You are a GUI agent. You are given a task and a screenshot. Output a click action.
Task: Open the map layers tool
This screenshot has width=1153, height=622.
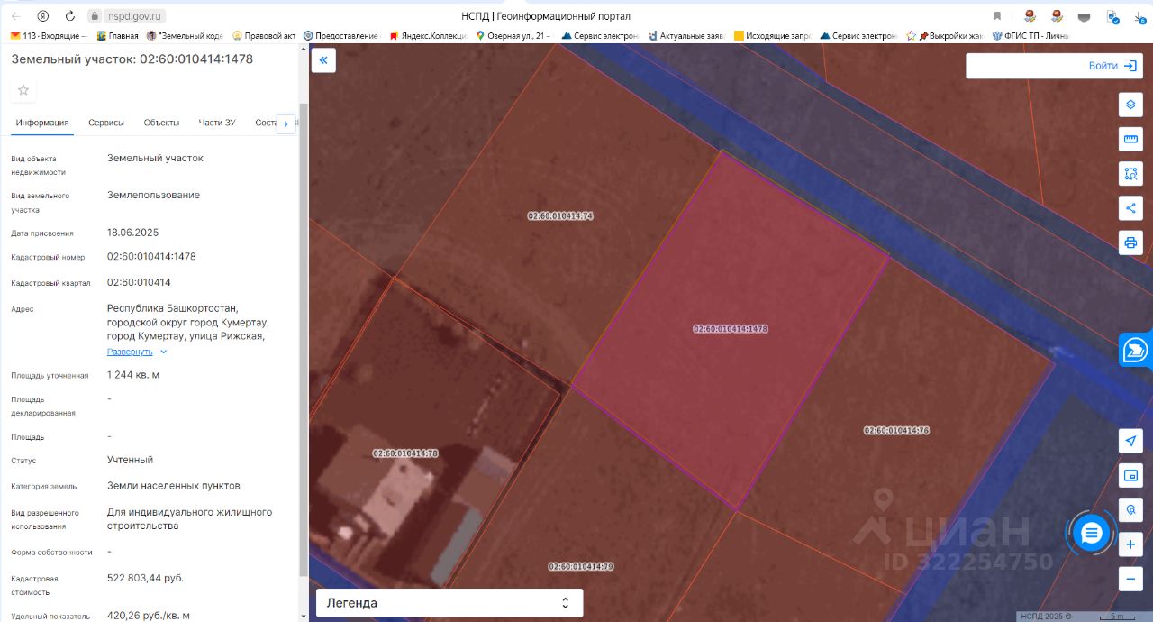click(x=1130, y=105)
